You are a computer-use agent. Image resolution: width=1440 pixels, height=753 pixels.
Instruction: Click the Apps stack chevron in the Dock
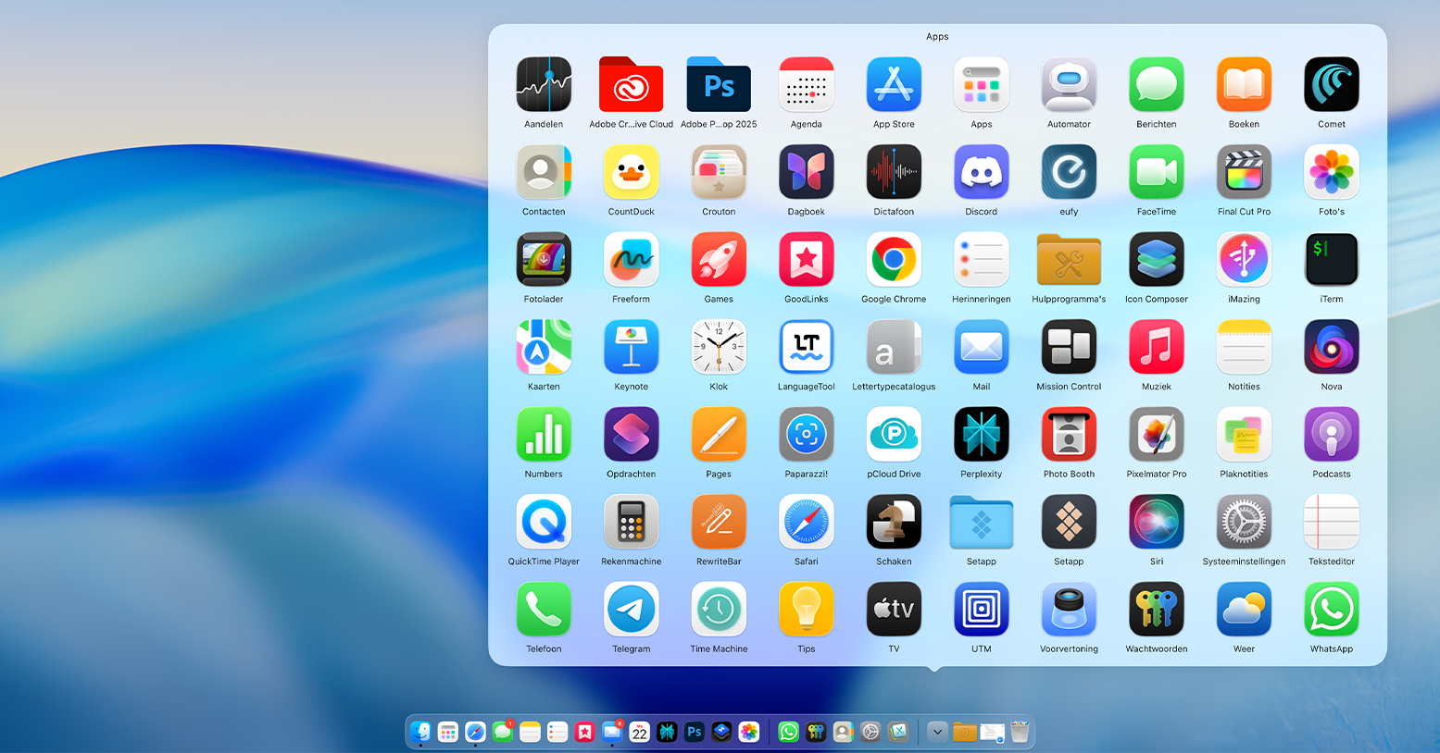point(937,732)
